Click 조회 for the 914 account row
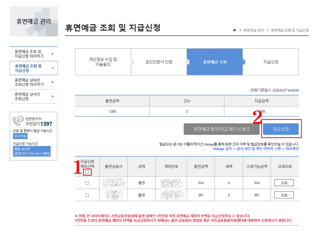Image resolution: width=329 pixels, height=236 pixels. point(284,183)
